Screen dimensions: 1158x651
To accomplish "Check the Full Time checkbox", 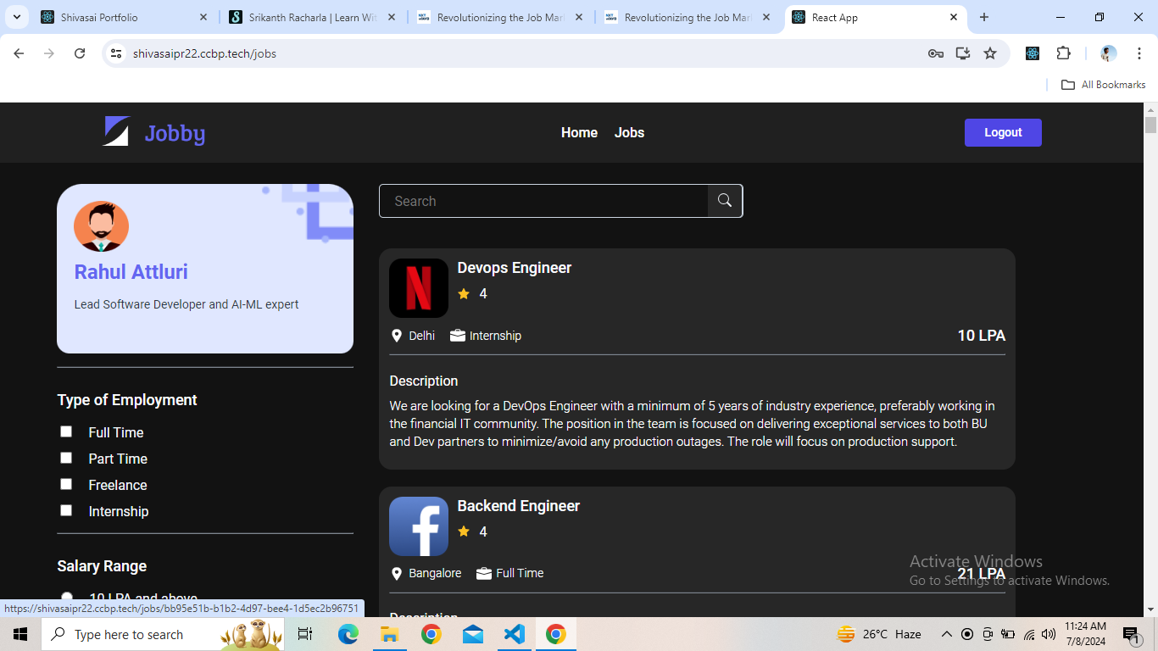I will pos(66,431).
